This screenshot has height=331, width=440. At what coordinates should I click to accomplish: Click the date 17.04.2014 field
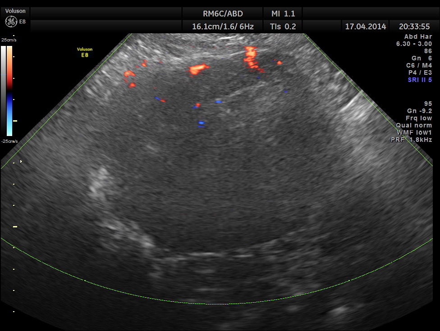pos(365,27)
